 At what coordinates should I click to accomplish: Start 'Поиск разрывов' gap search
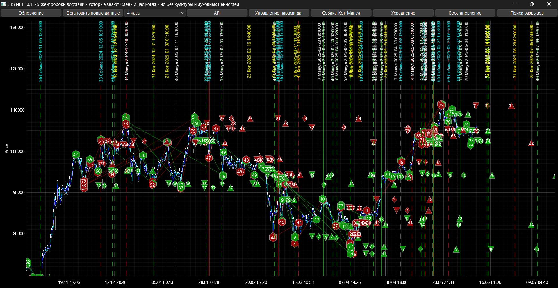point(527,13)
